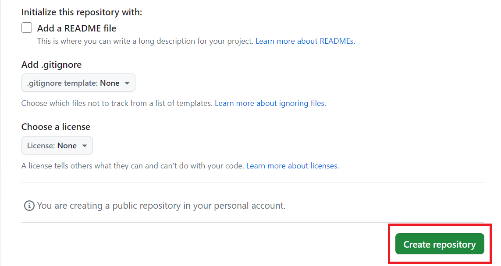
Task: Click the public repository notice text
Action: [x=161, y=206]
